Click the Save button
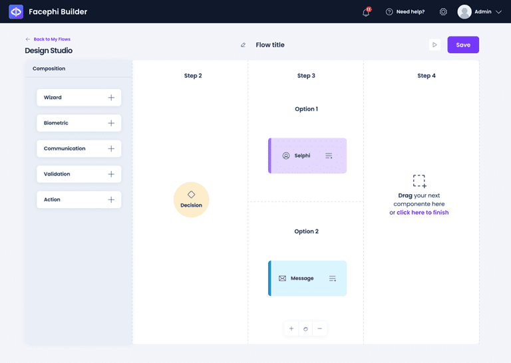The width and height of the screenshot is (511, 363). click(463, 45)
